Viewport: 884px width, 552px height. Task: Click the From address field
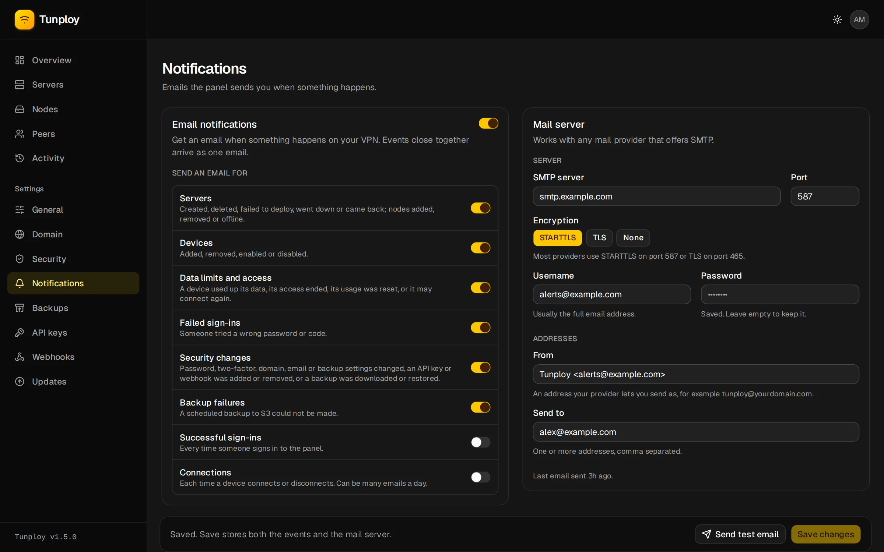[x=696, y=374]
